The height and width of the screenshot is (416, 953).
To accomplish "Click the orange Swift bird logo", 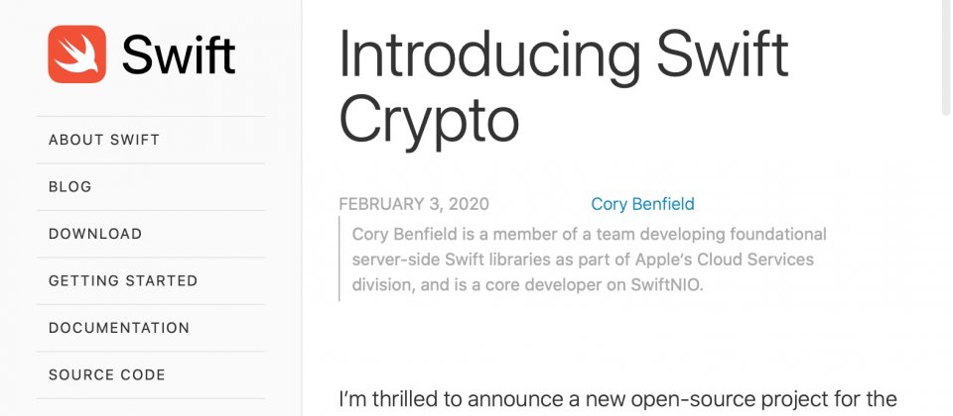I will [x=77, y=53].
